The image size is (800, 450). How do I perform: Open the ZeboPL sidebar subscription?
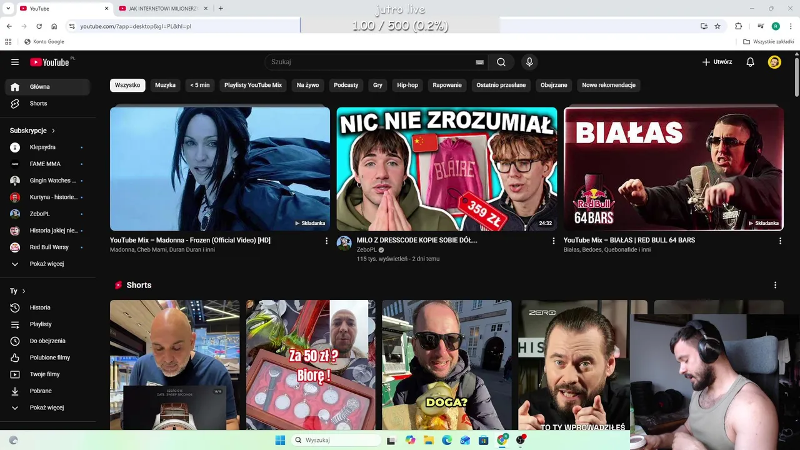(x=48, y=214)
